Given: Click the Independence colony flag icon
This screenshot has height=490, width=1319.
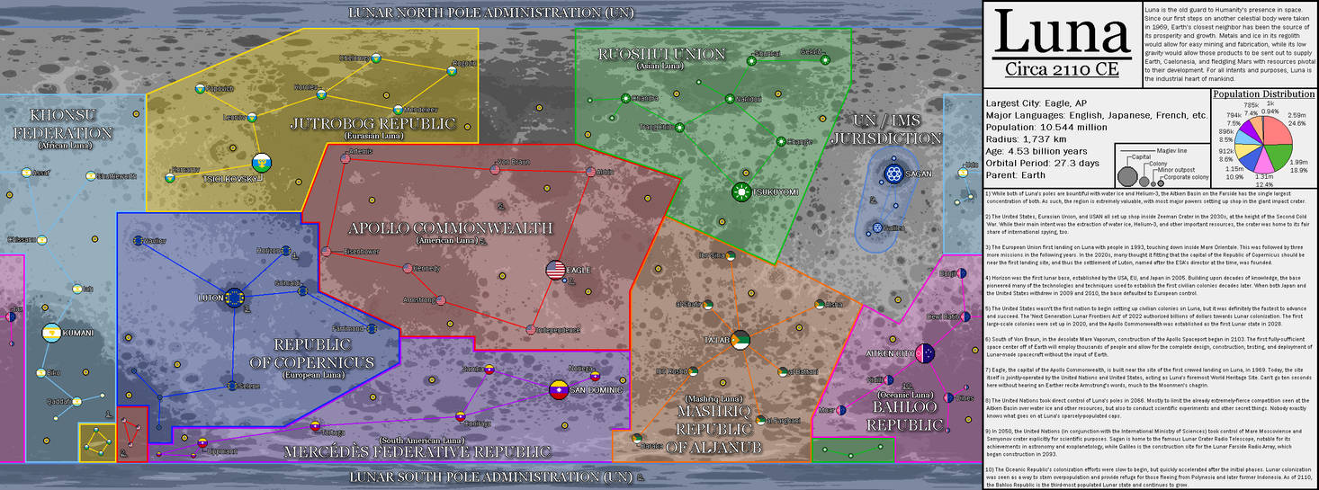Looking at the screenshot, I should point(532,330).
